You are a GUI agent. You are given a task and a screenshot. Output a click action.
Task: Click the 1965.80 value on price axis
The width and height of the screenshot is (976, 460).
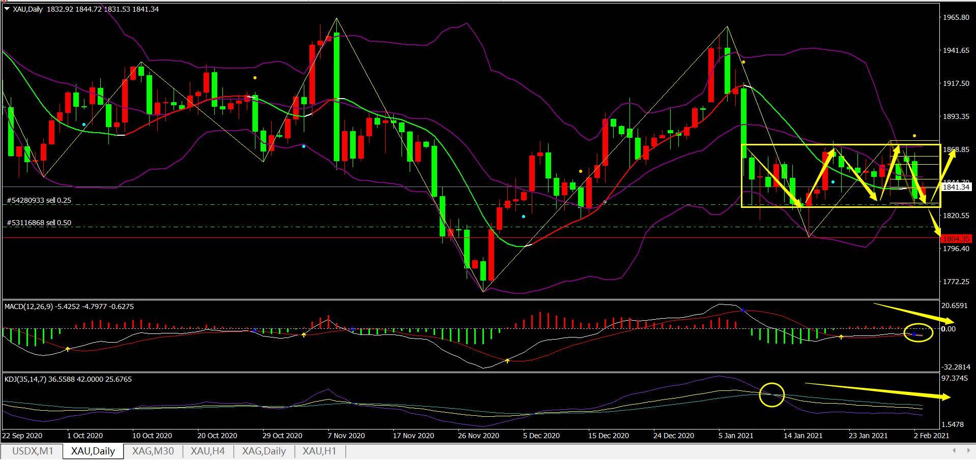click(x=956, y=17)
